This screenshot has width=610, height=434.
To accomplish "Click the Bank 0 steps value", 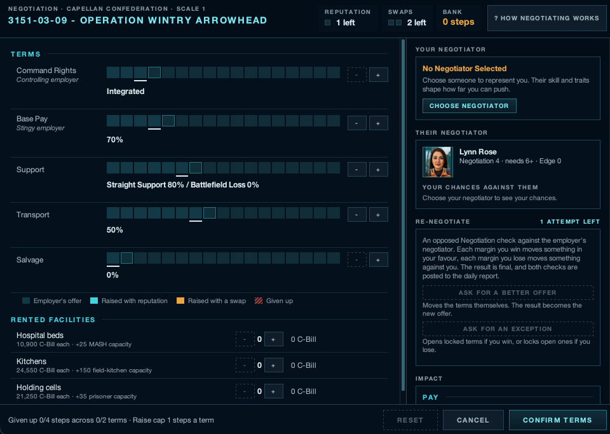I will (x=458, y=22).
